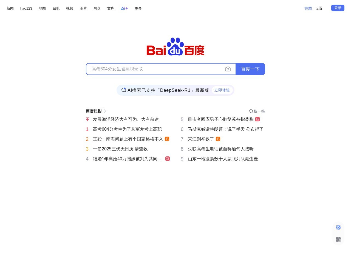Click the AI search magnifier icon in banner

[124, 90]
